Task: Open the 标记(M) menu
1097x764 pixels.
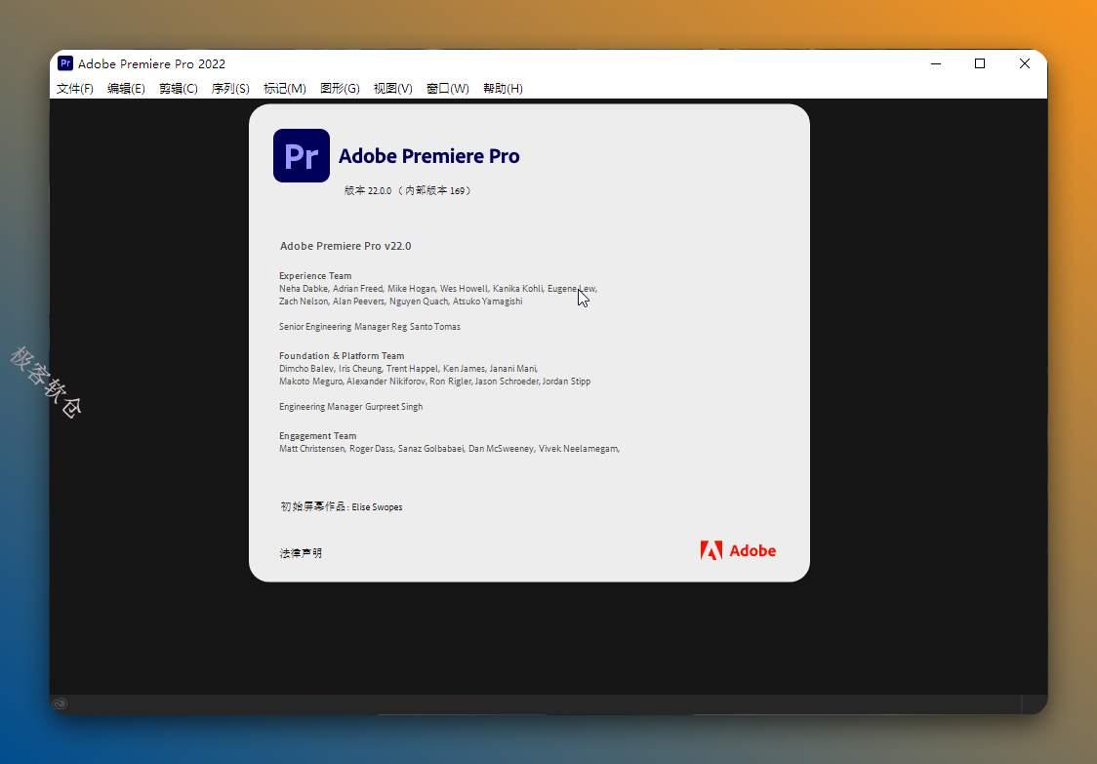Action: point(285,88)
